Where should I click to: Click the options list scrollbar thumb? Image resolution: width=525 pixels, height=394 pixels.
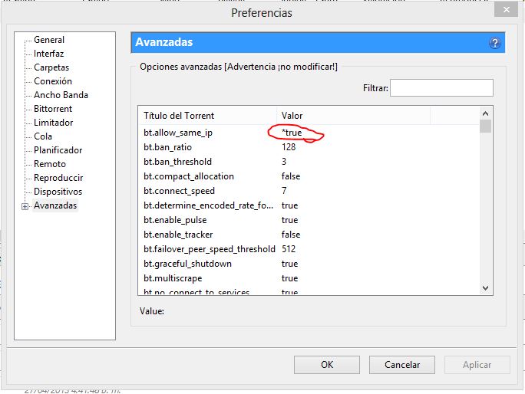point(486,126)
